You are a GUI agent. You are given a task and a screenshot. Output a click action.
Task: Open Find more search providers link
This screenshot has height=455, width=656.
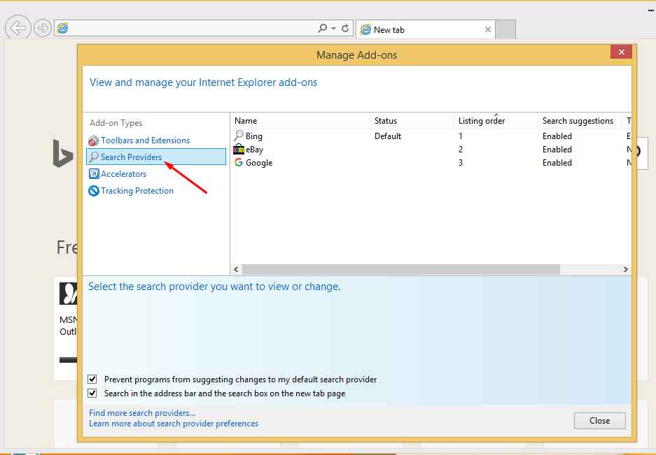coord(142,413)
